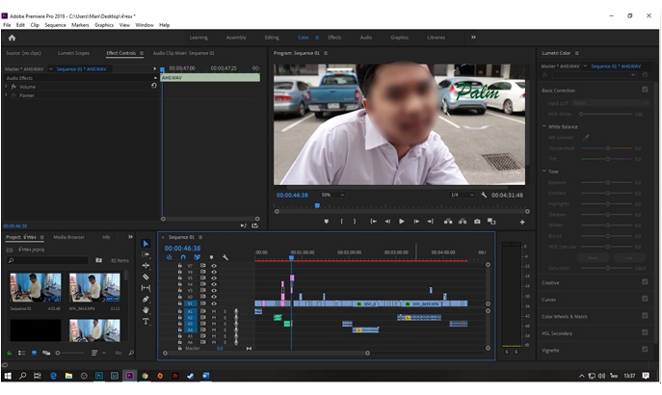The width and height of the screenshot is (662, 395).
Task: Click the Temperature slider in White Balance
Action: (x=607, y=147)
